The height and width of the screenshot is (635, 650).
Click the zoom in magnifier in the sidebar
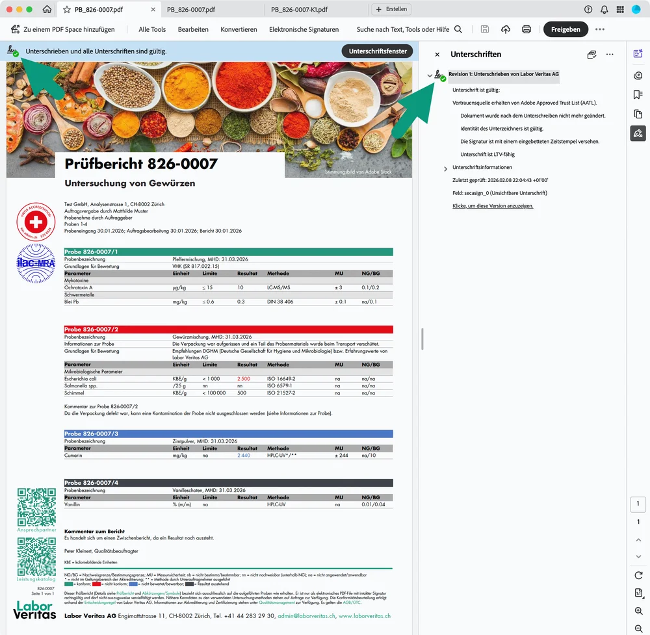(x=638, y=611)
